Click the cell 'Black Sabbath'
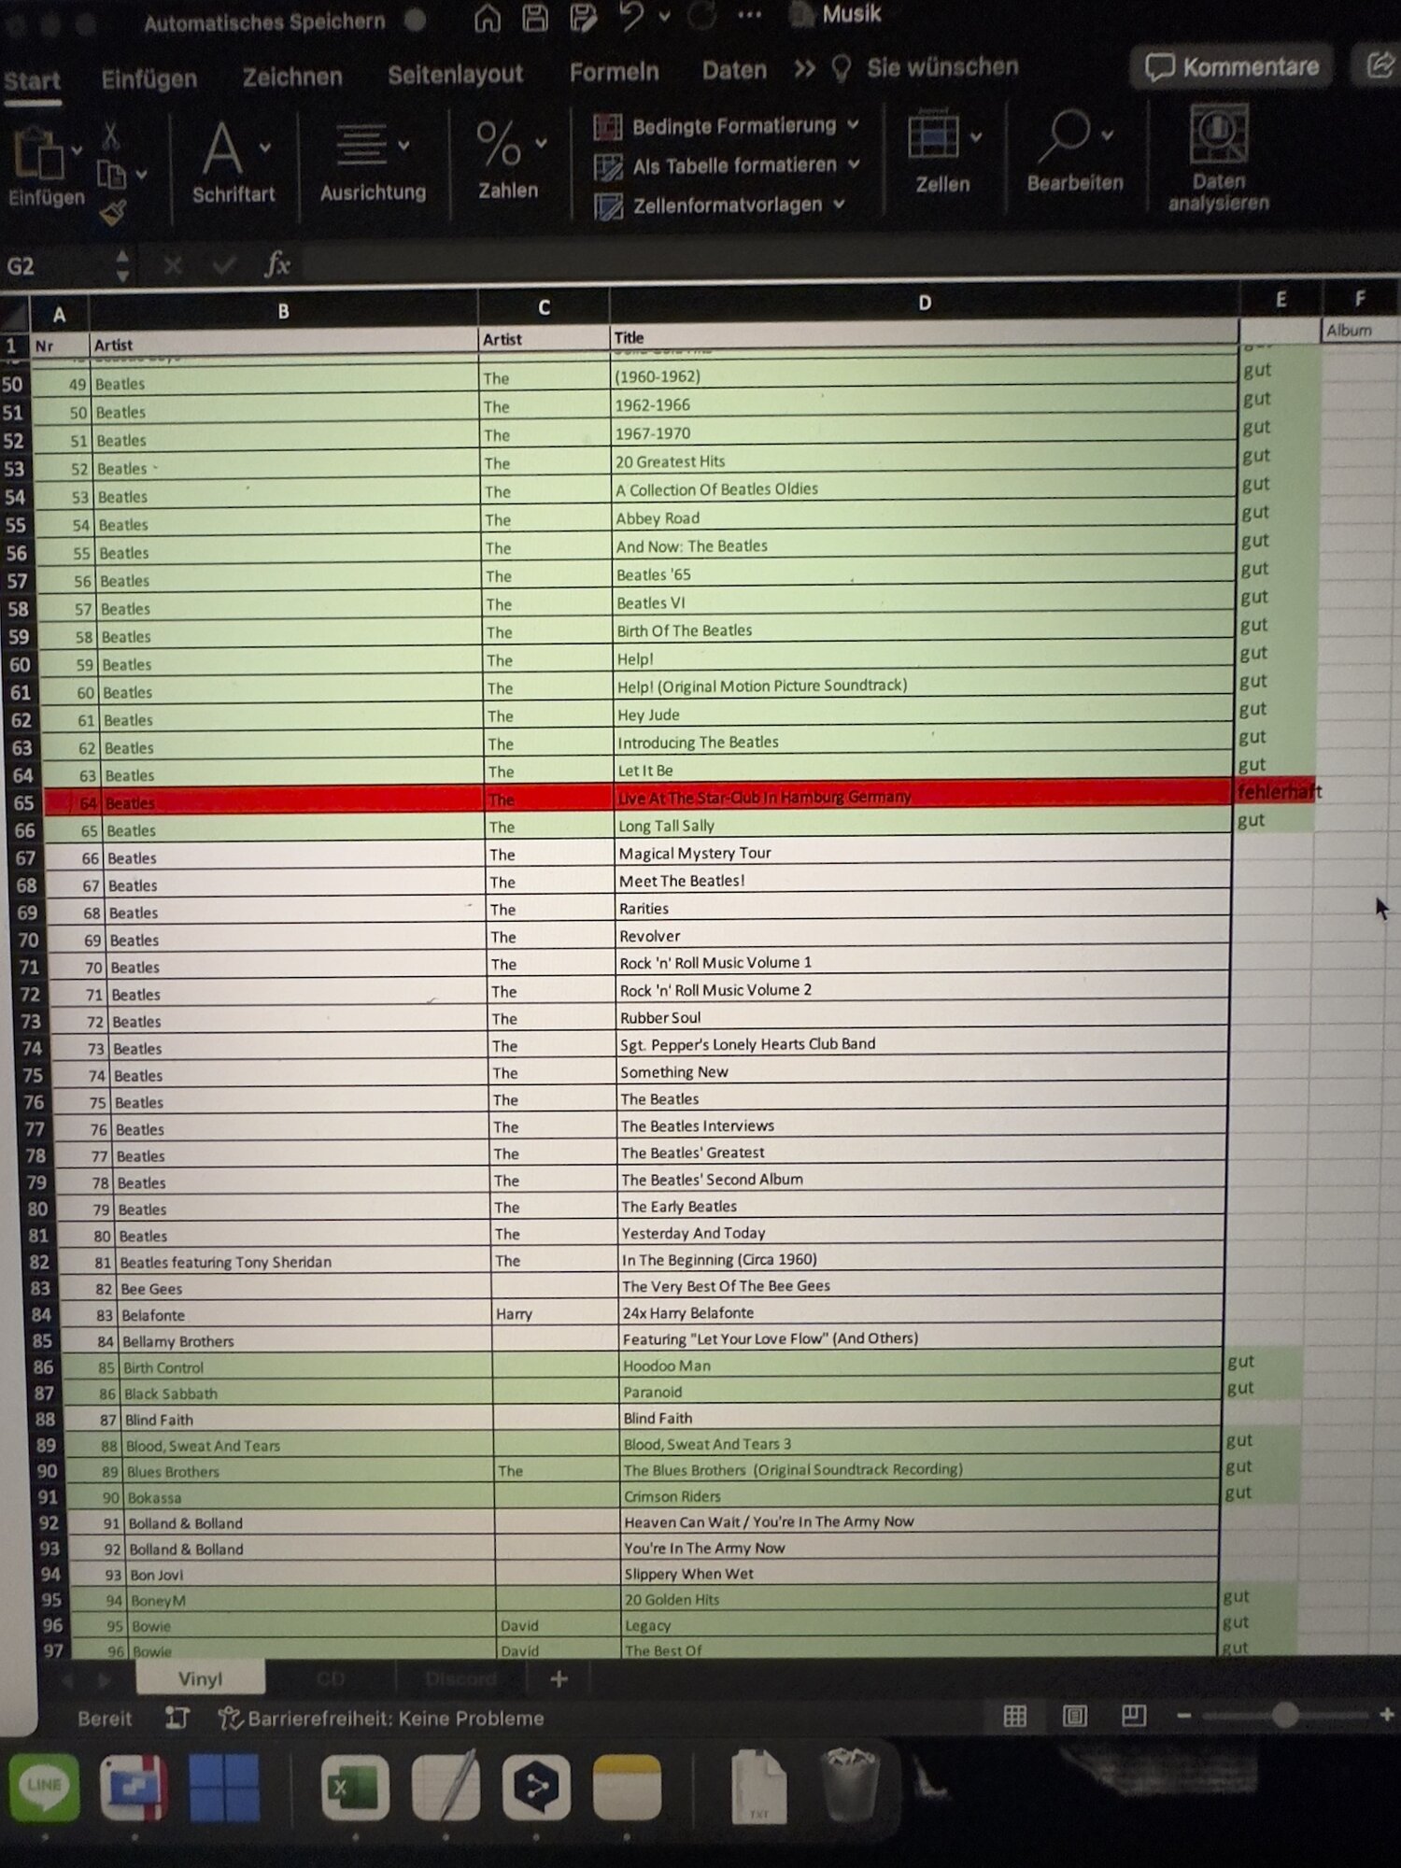The image size is (1401, 1868). pyautogui.click(x=306, y=1394)
